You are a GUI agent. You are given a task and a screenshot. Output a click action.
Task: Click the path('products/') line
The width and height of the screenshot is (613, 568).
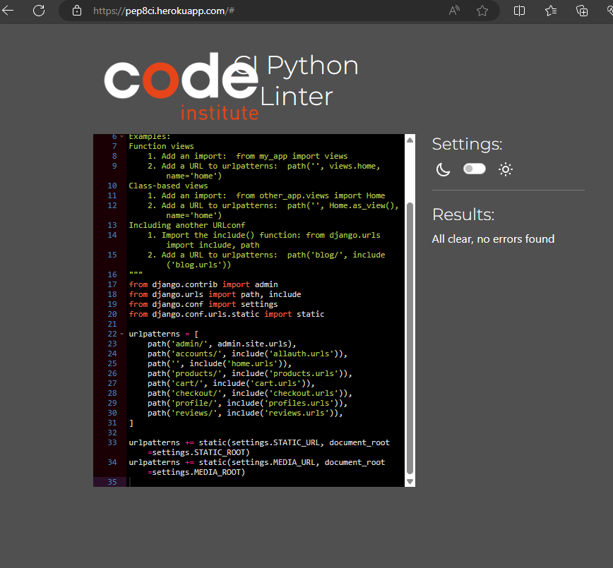pos(250,373)
